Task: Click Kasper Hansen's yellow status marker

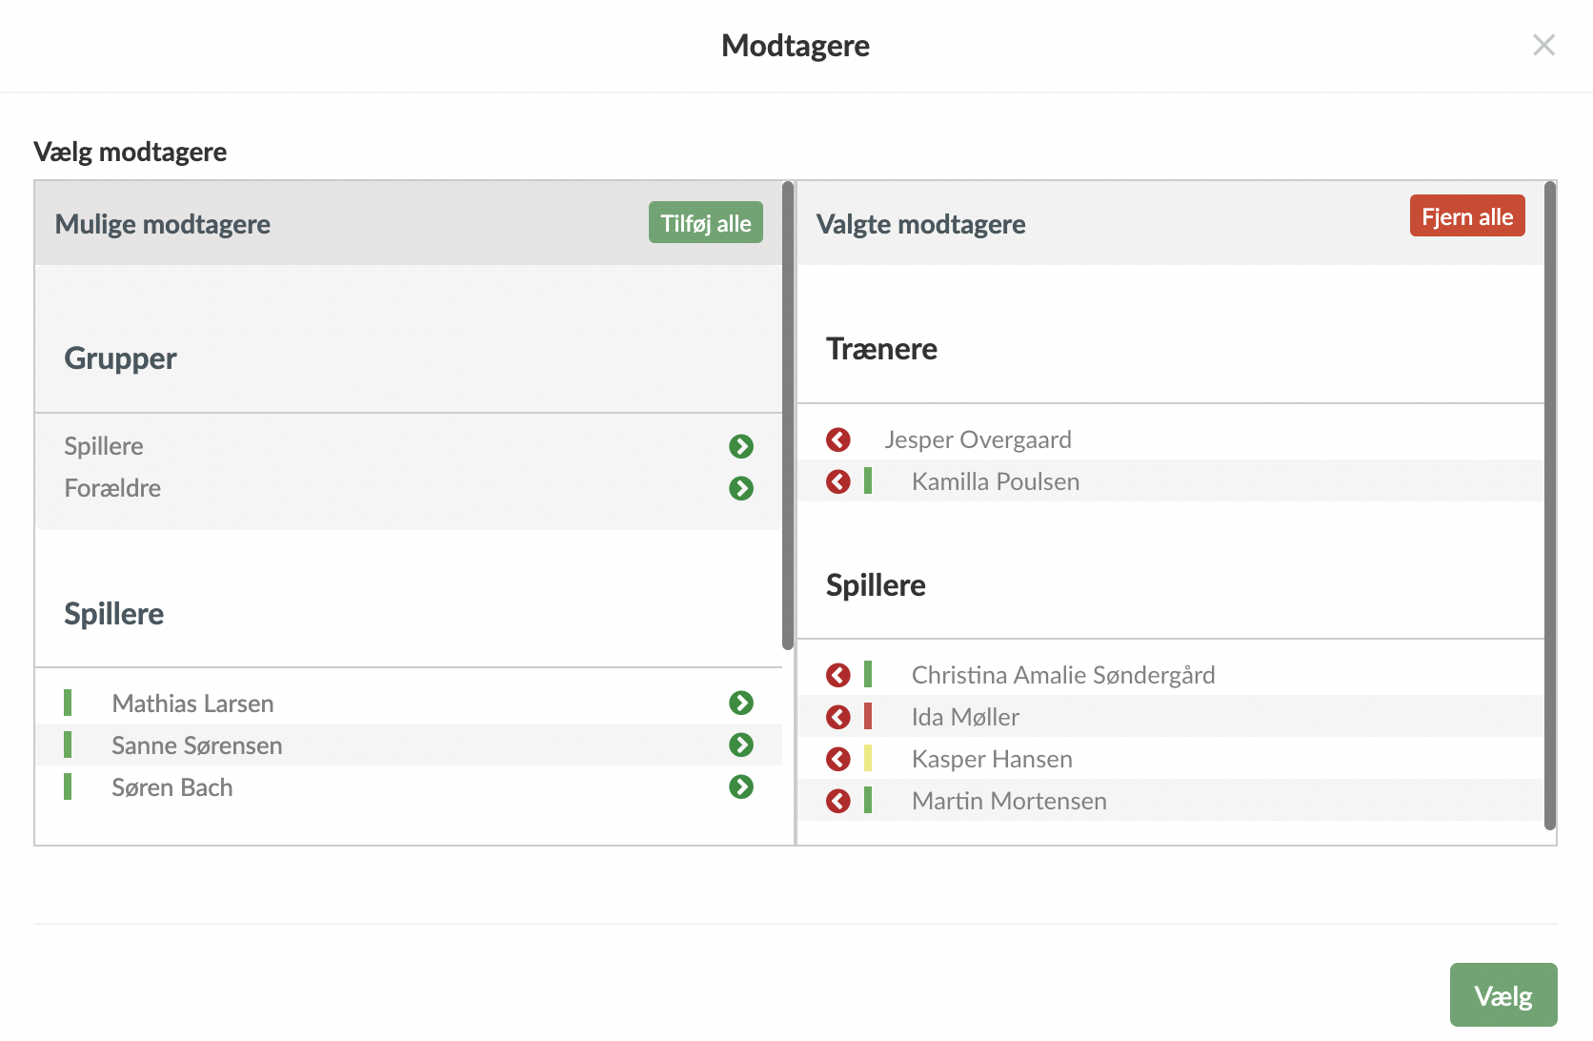Action: pyautogui.click(x=868, y=759)
